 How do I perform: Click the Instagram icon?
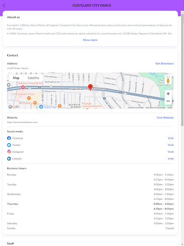[x=9, y=152]
